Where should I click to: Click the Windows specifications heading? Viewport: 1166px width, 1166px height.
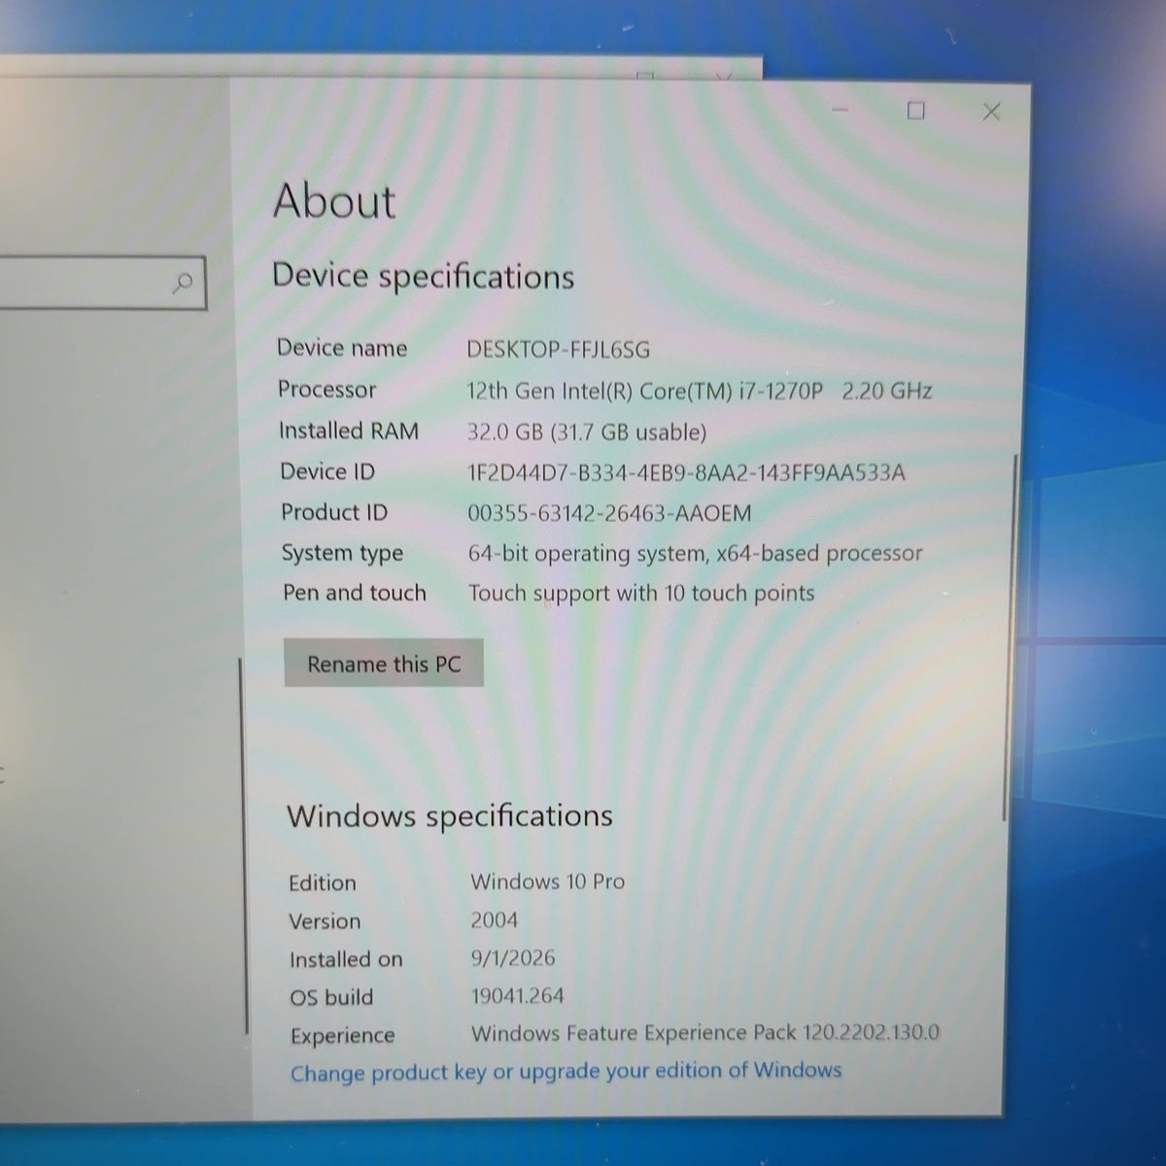pyautogui.click(x=450, y=816)
